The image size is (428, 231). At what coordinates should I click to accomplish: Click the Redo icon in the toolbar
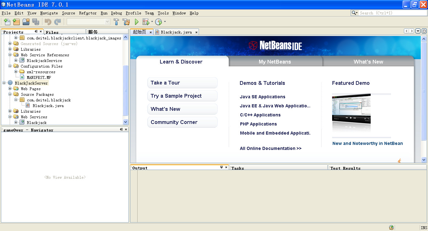[x=57, y=22]
